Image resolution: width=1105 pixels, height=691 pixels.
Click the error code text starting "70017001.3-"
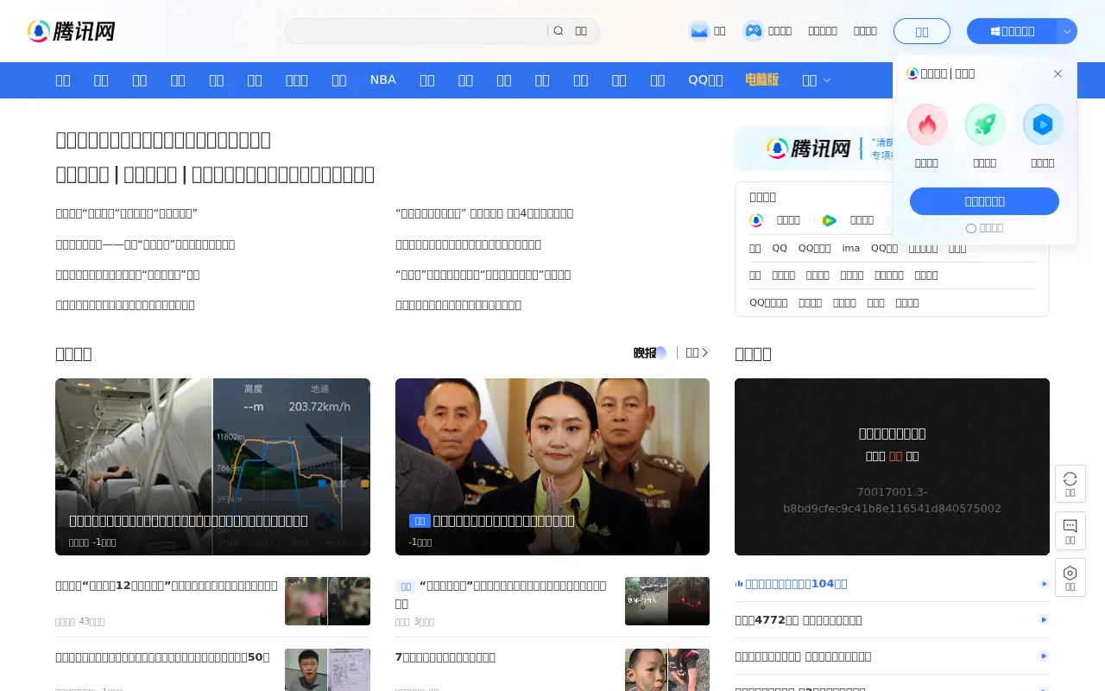(892, 500)
